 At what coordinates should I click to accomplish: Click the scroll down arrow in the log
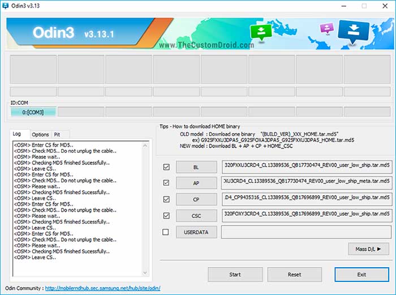point(145,272)
